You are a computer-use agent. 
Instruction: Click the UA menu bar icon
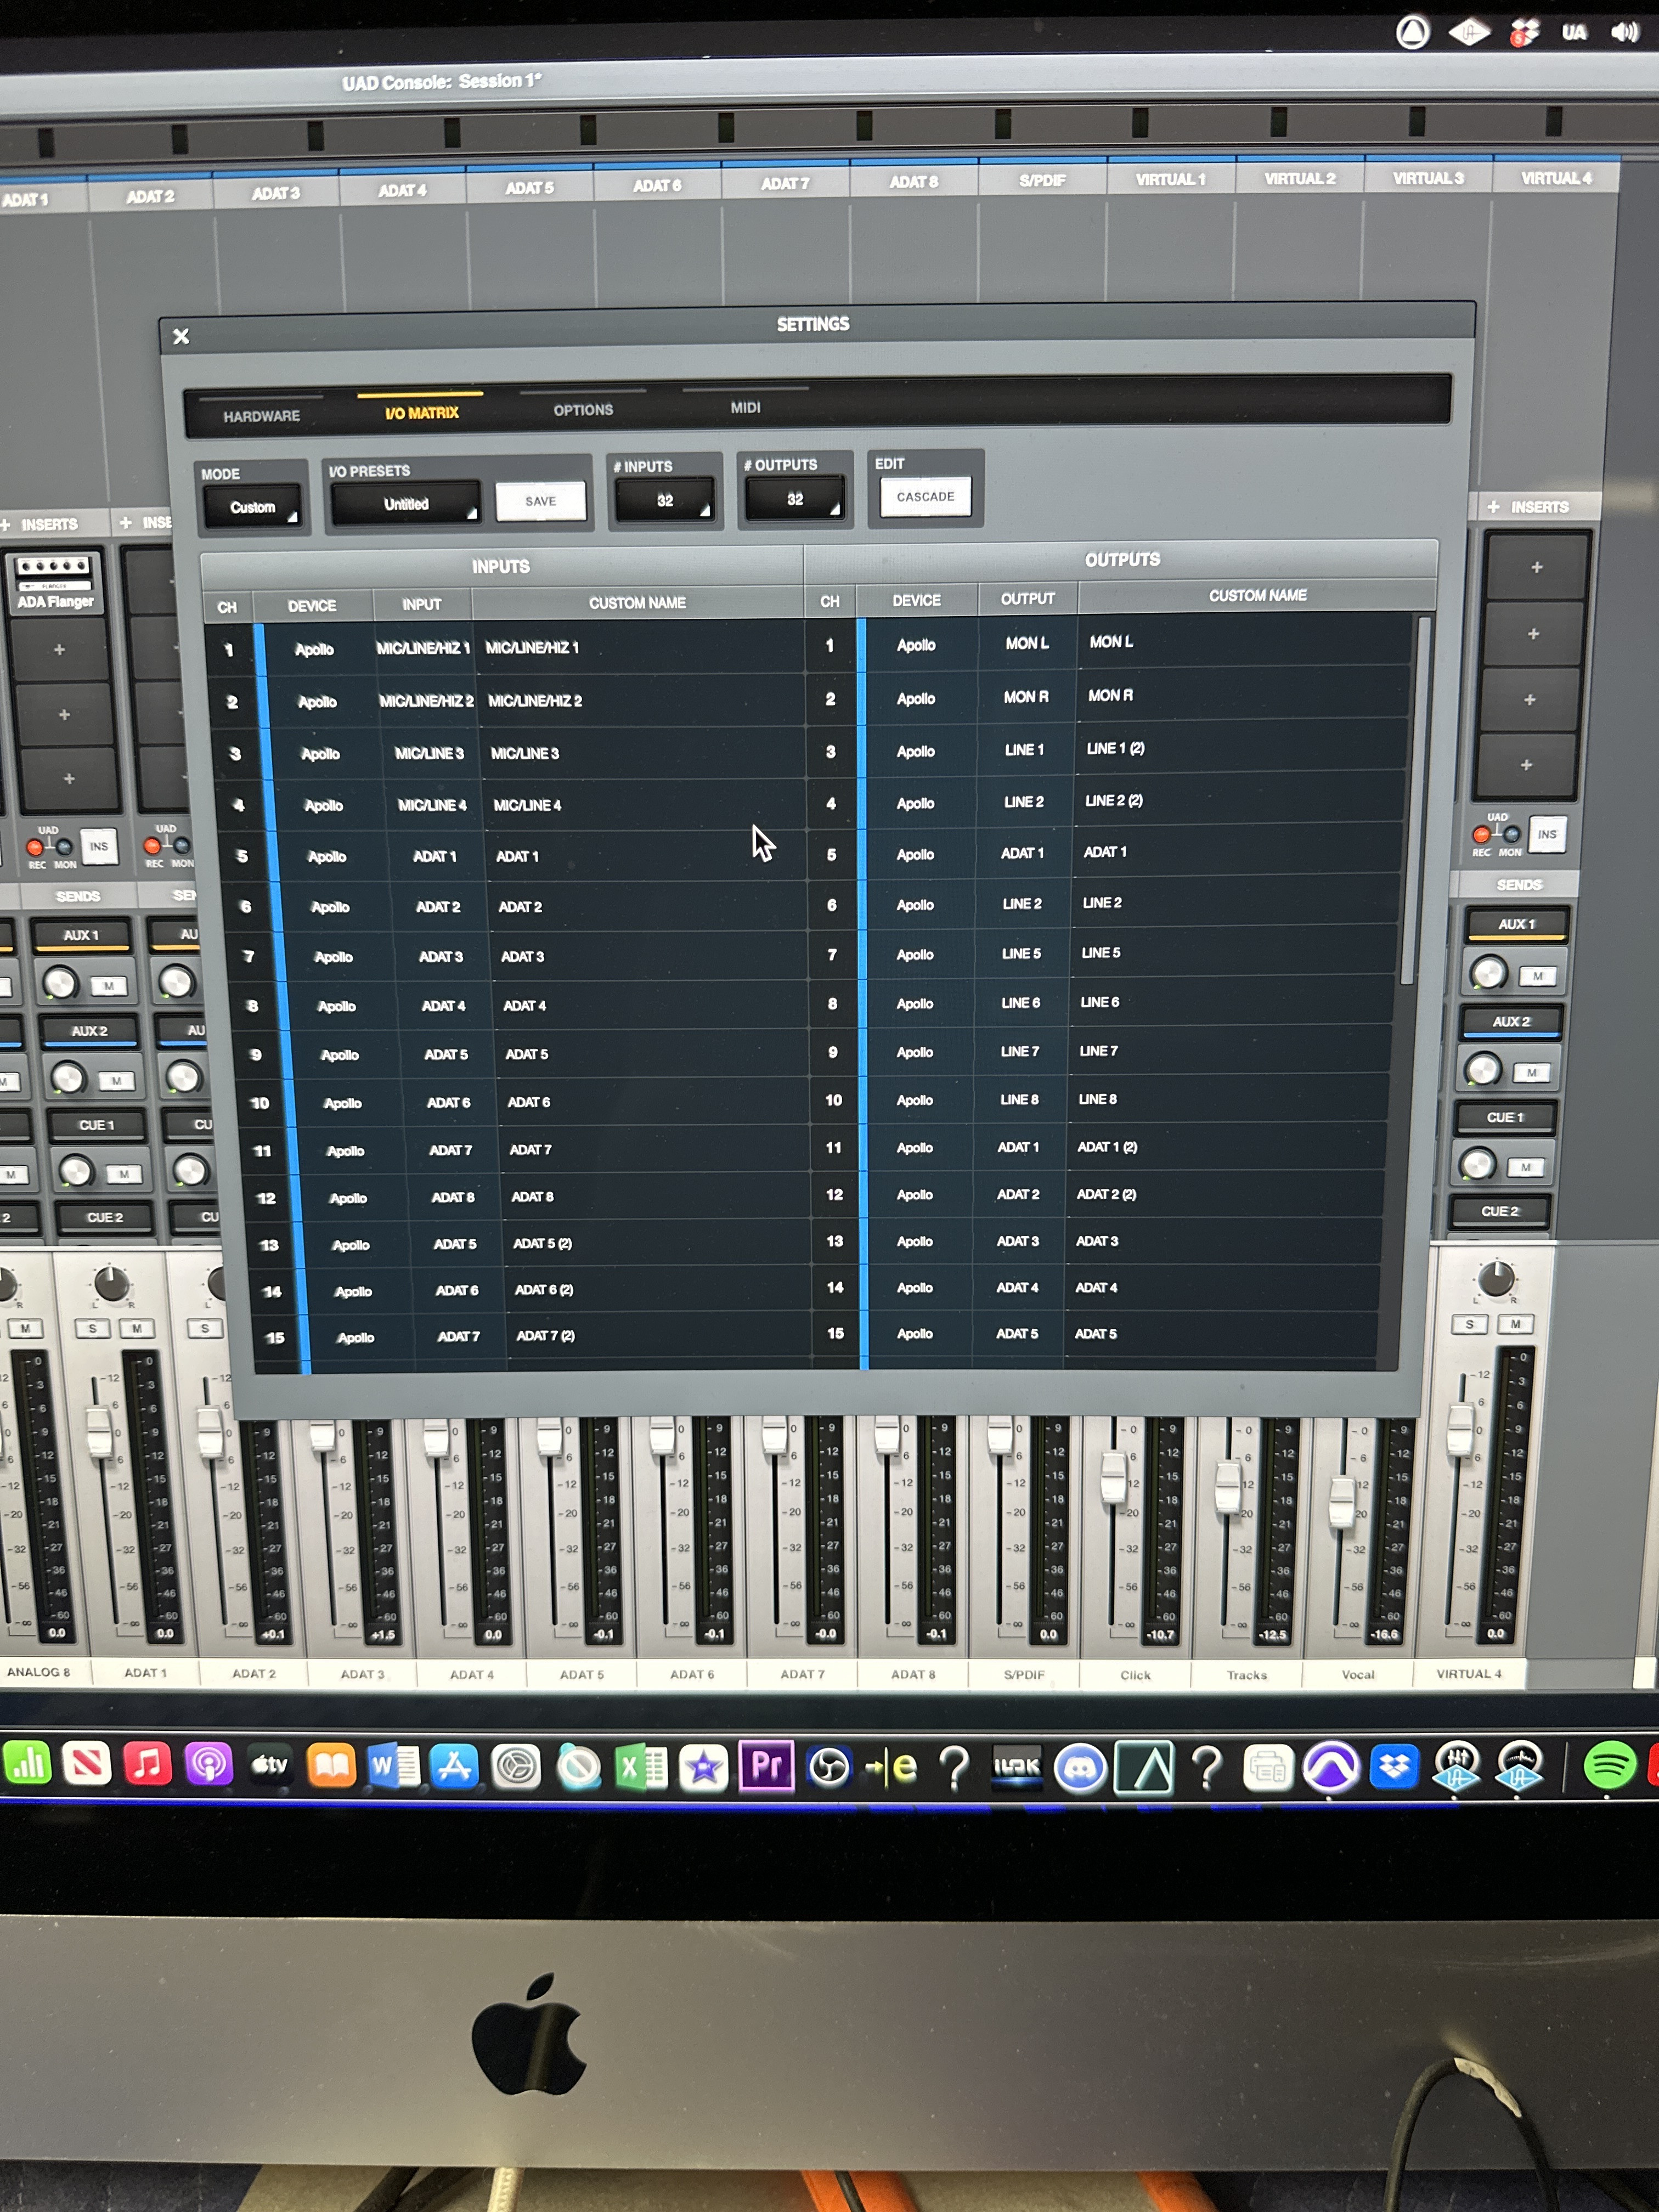click(x=1574, y=33)
